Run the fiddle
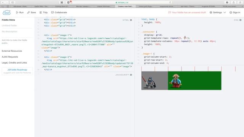The width and height of the screenshot is (244, 137). point(20,13)
